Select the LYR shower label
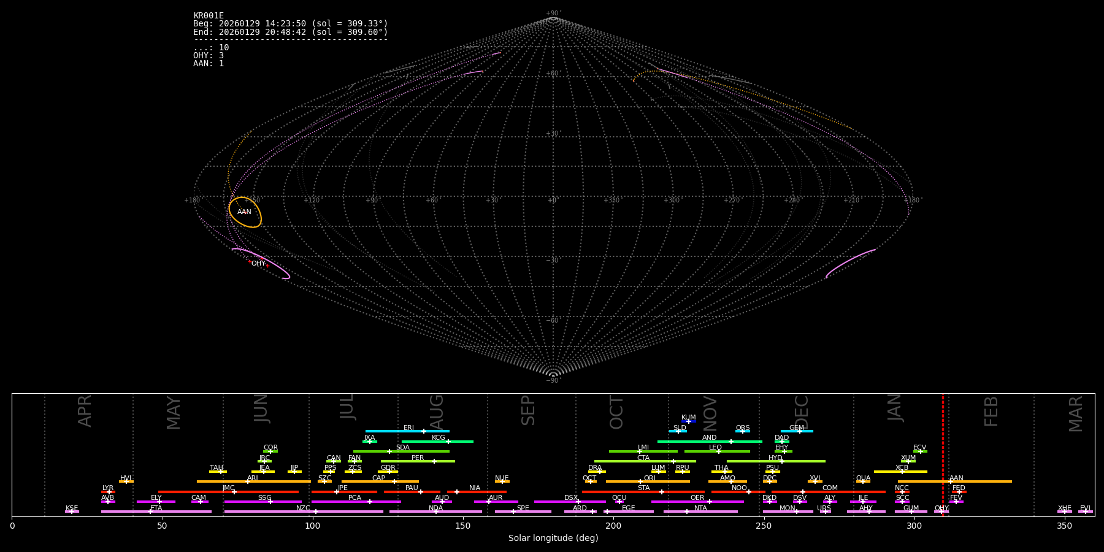Image resolution: width=1104 pixels, height=552 pixels. [x=108, y=488]
